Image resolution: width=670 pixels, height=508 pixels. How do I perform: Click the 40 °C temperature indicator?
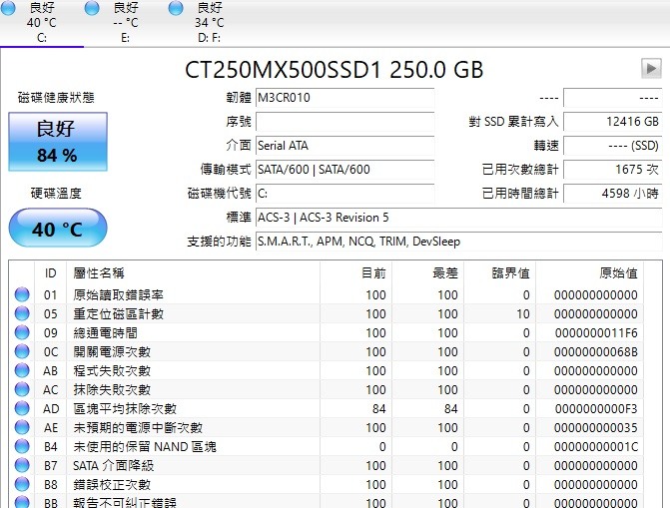pos(58,228)
